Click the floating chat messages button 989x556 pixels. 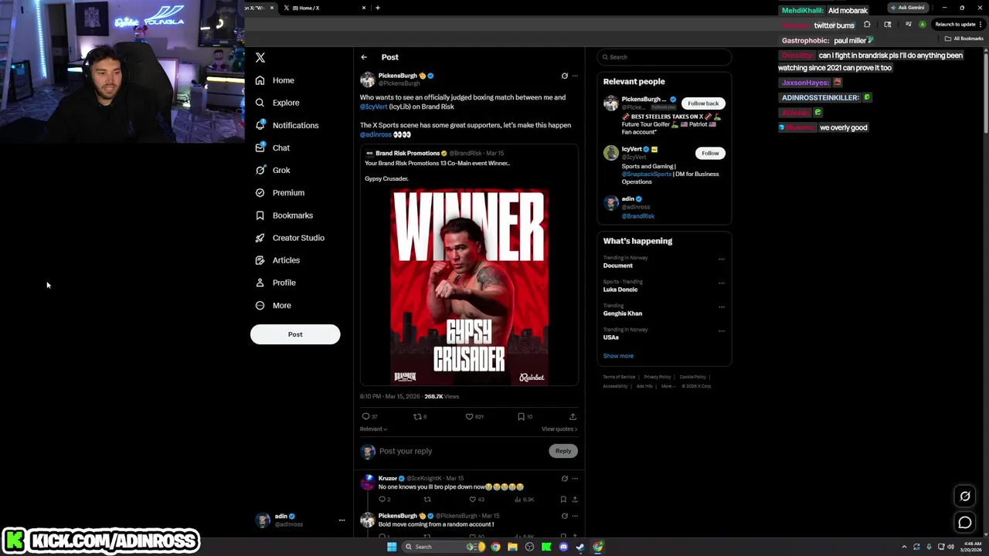click(x=965, y=523)
